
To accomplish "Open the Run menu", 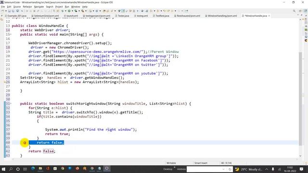I will point(67,7).
